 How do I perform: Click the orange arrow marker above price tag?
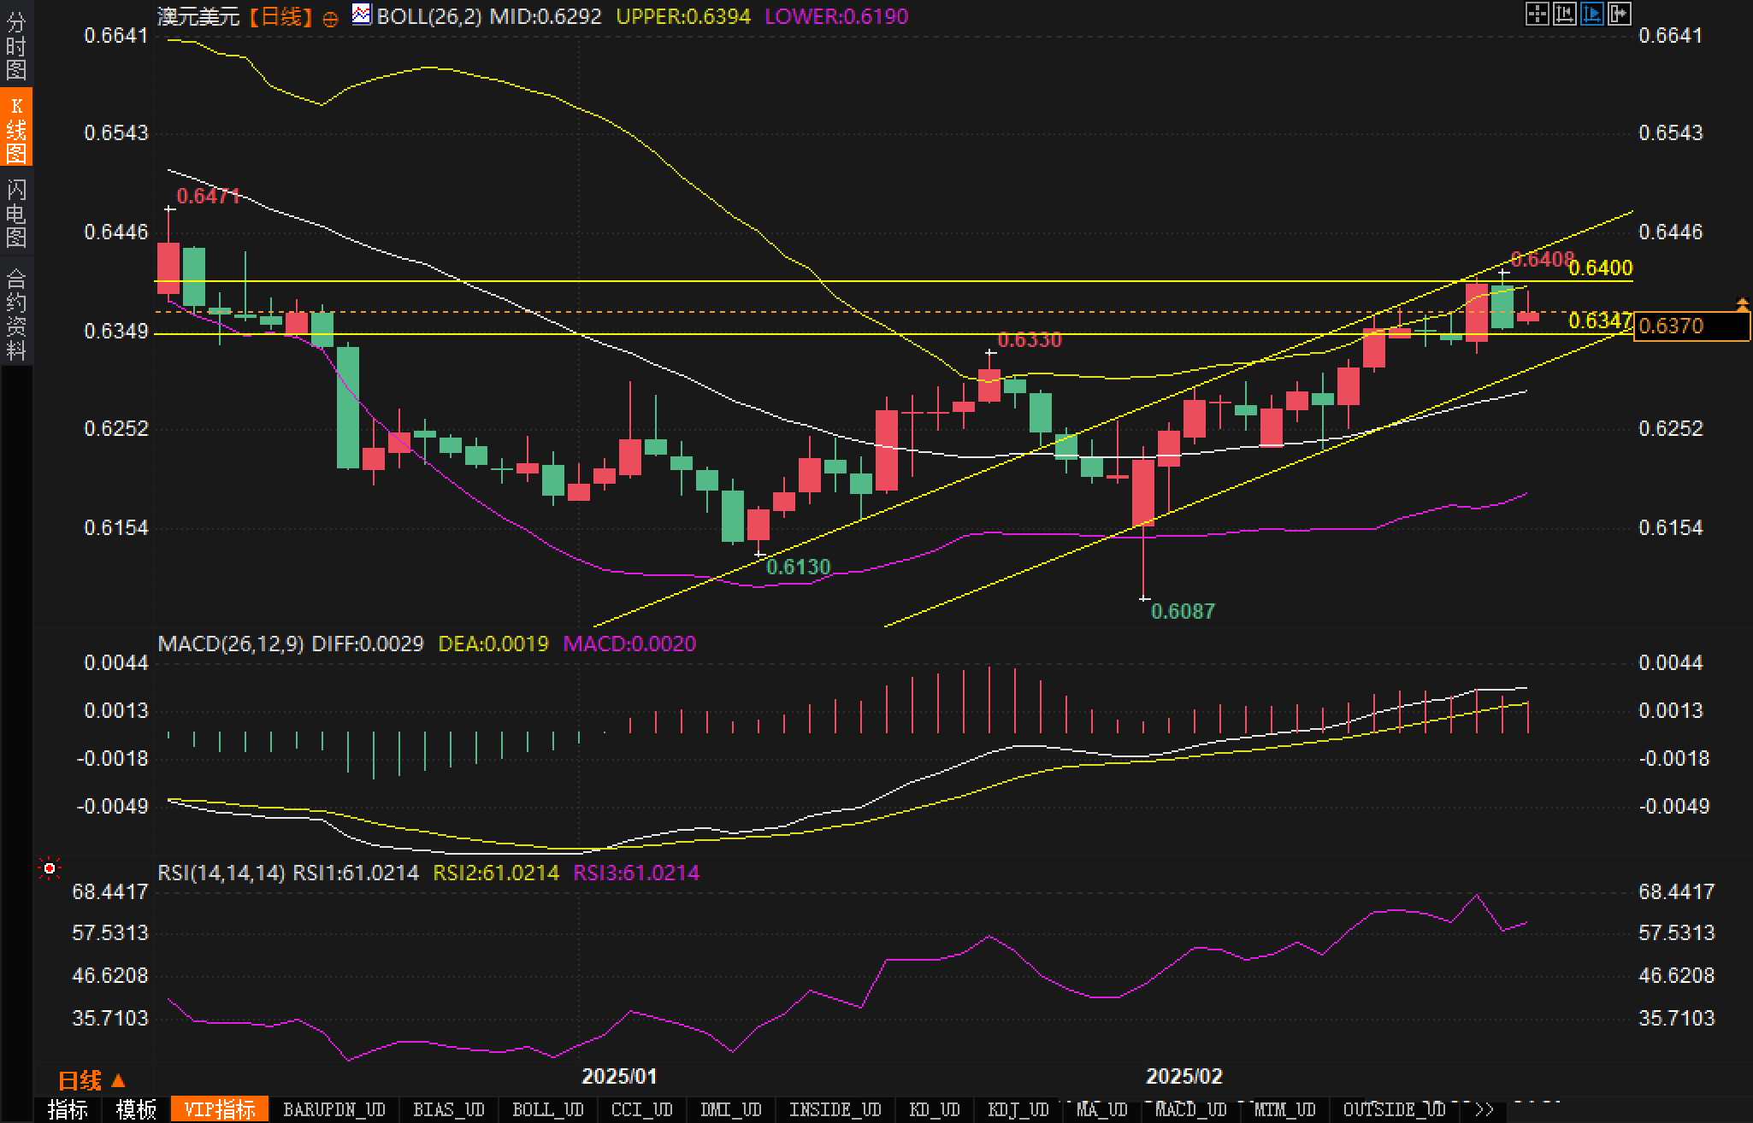[x=1742, y=303]
